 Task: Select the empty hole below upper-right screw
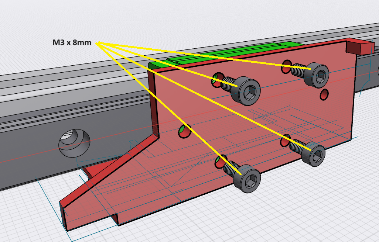[x=325, y=94]
